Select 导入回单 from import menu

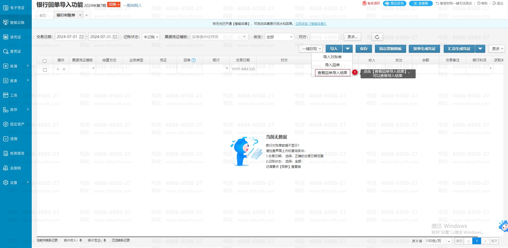[x=332, y=65]
